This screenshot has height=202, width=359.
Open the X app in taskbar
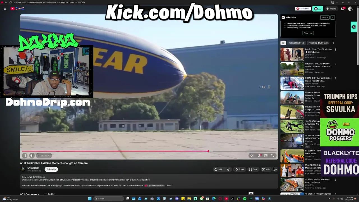232,199
